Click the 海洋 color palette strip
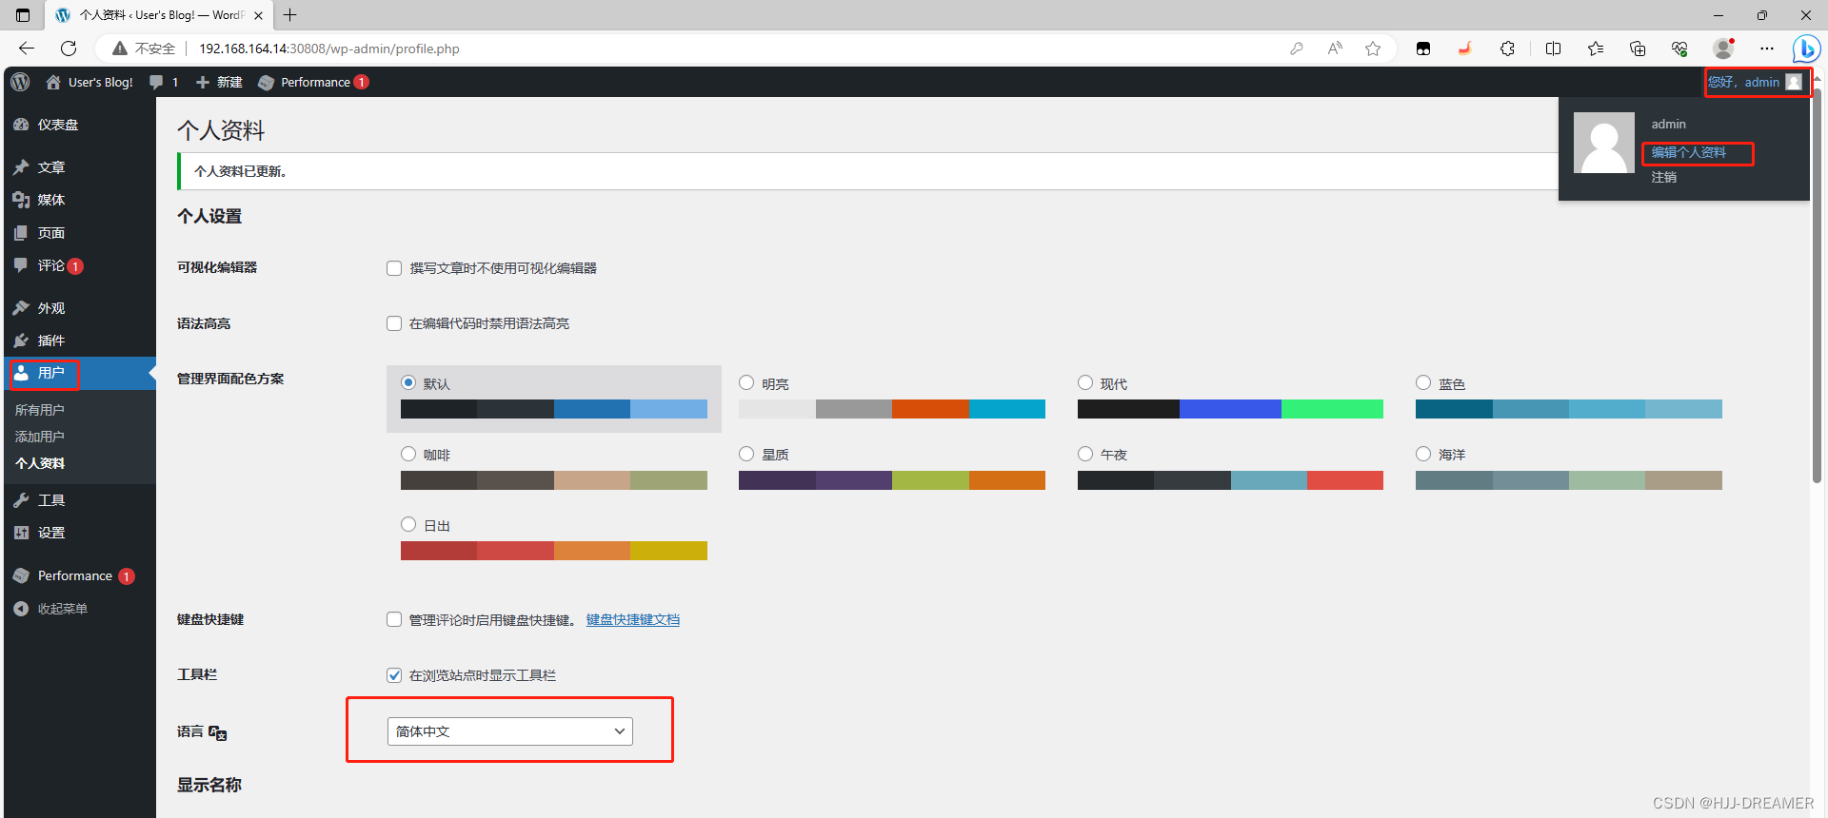1828x818 pixels. pos(1569,480)
